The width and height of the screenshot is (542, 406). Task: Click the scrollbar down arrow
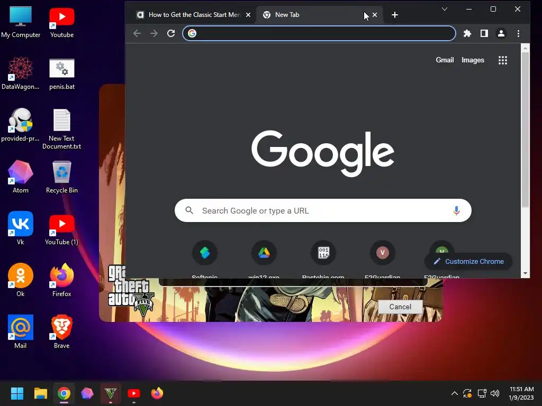(x=526, y=273)
